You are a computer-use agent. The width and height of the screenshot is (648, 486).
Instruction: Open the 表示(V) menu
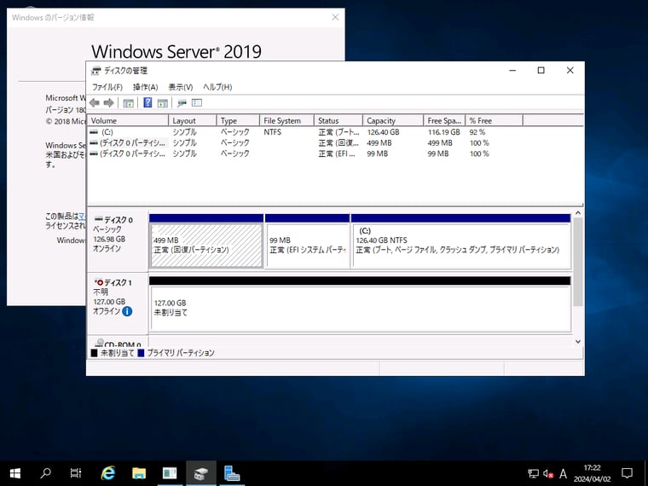180,87
